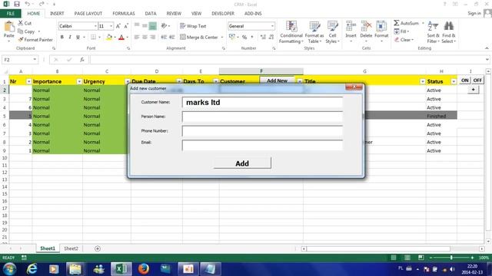Switch to Page Layout view icon in status bar
Screen dimensions: 492x276
(407, 258)
